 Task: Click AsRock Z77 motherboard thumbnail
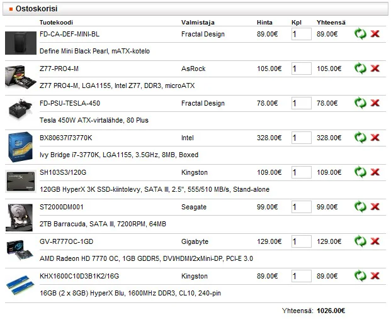(20, 77)
